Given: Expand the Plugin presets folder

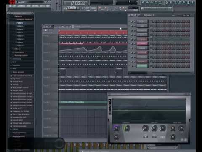Looking at the screenshot, I should point(19,136).
